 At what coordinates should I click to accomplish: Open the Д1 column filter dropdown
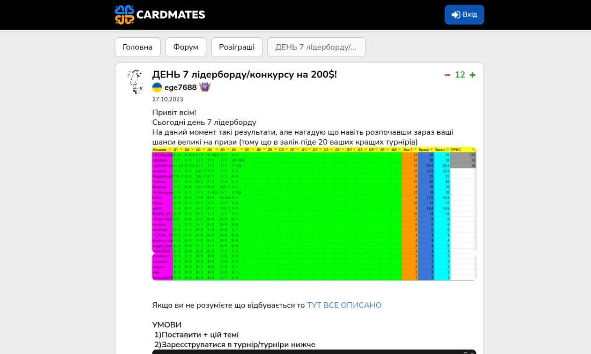pos(181,150)
